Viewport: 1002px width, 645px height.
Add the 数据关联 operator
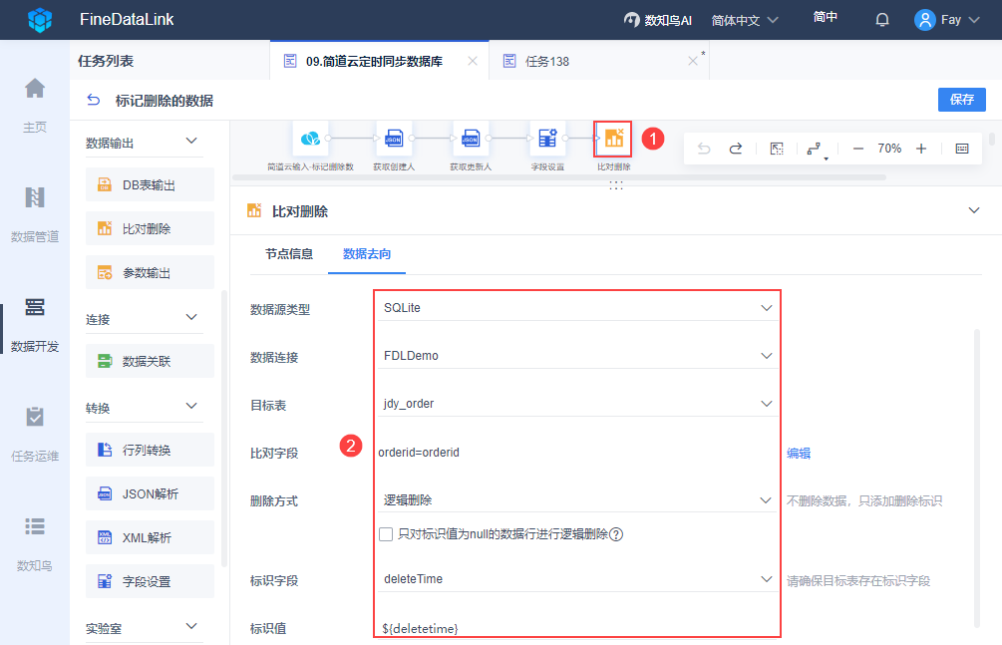click(x=150, y=361)
